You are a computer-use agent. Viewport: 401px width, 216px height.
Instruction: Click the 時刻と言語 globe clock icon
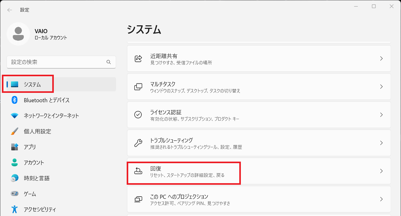[x=14, y=178]
